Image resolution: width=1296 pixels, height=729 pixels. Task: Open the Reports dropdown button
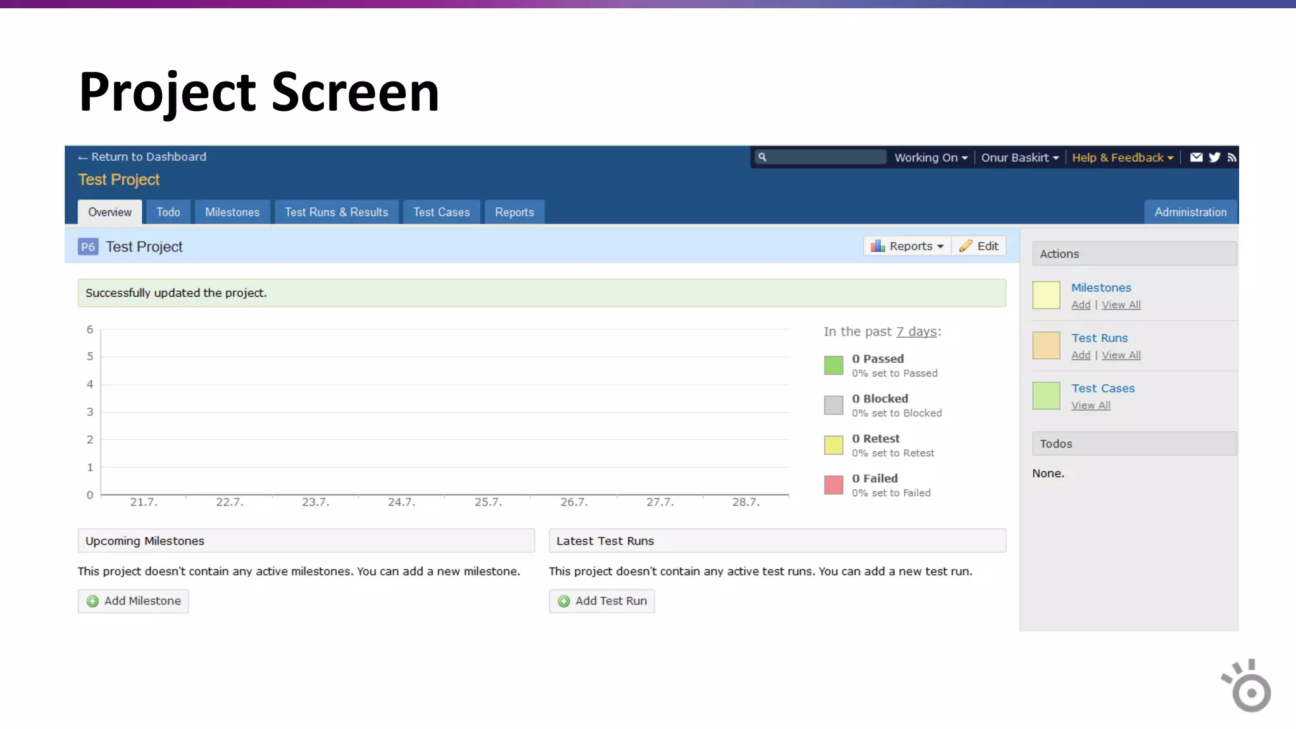point(907,246)
